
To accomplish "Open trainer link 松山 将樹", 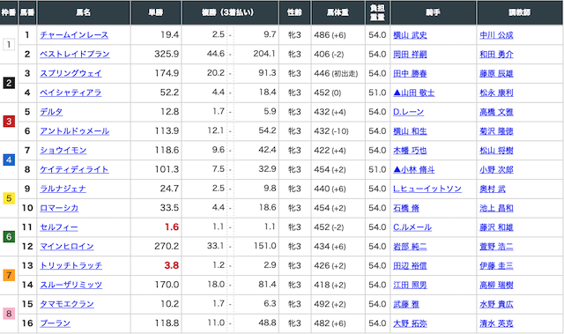I will click(x=496, y=151).
